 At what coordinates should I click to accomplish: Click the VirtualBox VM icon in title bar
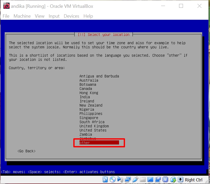pos(6,6)
